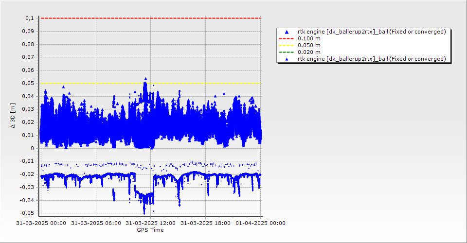Click the '0,03' y-axis tick label
The width and height of the screenshot is (467, 243).
click(28, 109)
